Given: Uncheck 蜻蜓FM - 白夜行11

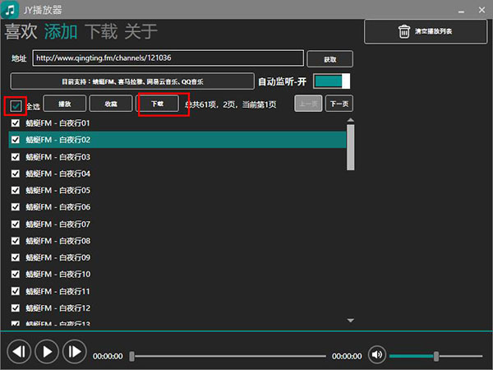Looking at the screenshot, I should click(16, 291).
